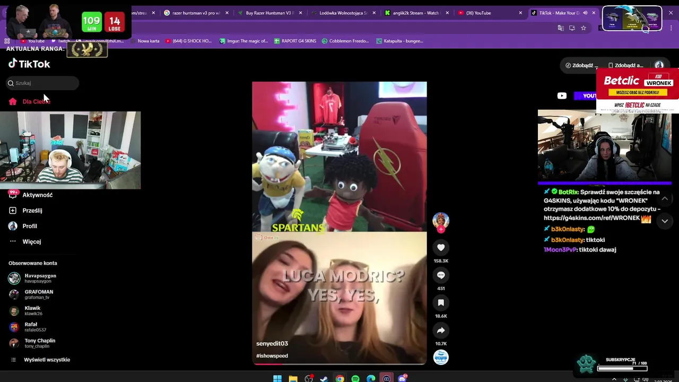This screenshot has height=382, width=679.
Task: Bookmark this page with the star icon
Action: tap(584, 28)
